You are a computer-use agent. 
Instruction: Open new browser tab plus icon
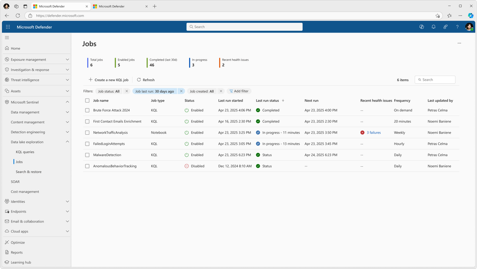pyautogui.click(x=155, y=6)
